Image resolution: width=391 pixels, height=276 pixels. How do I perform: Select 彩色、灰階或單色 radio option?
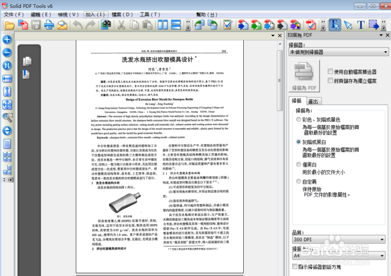(299, 120)
